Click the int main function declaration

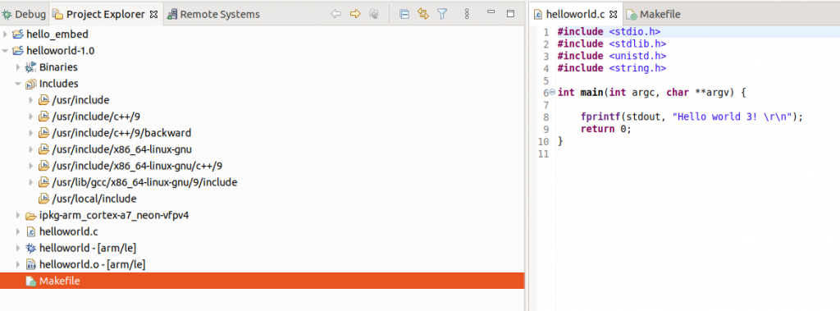(x=651, y=92)
